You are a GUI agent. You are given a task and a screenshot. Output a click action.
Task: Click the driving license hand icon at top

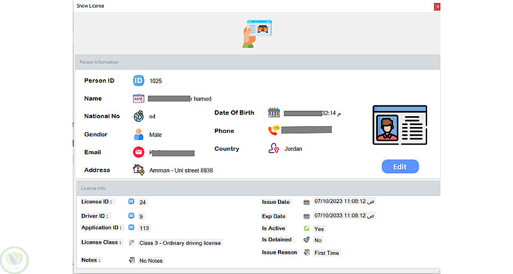(257, 33)
